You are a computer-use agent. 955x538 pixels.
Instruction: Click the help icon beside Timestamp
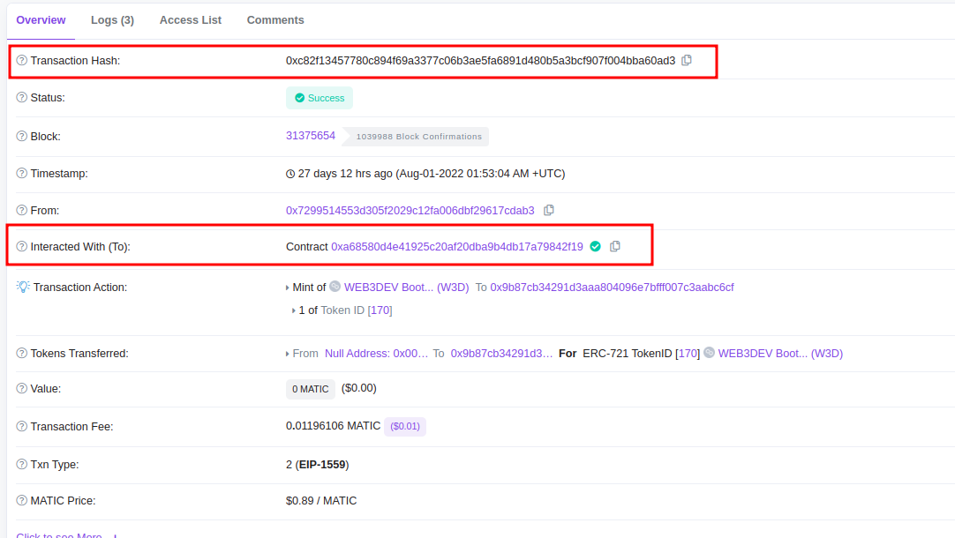22,174
